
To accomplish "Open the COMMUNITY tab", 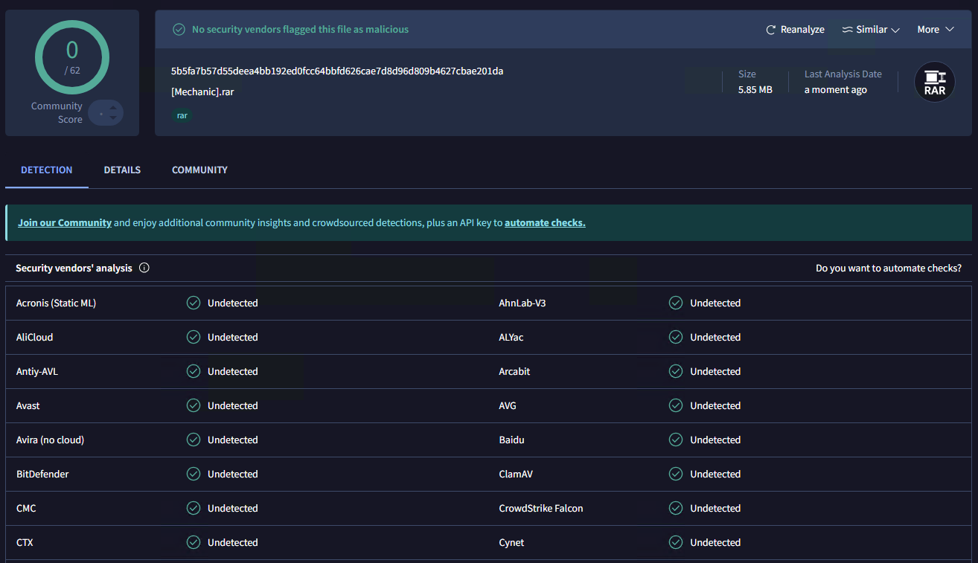I will [199, 170].
